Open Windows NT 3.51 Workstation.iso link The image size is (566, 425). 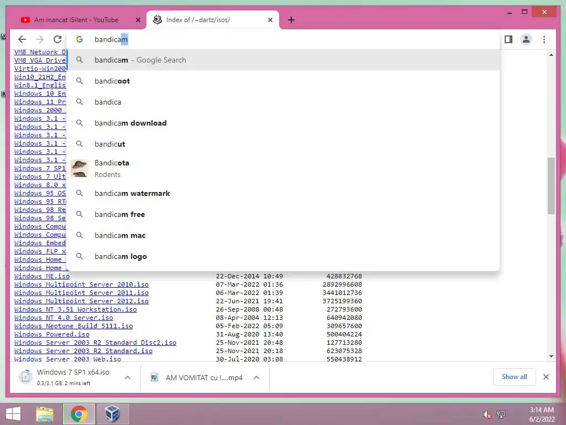(75, 309)
